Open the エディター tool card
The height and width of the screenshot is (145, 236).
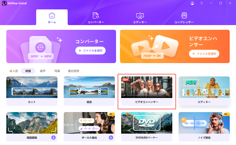point(204,91)
